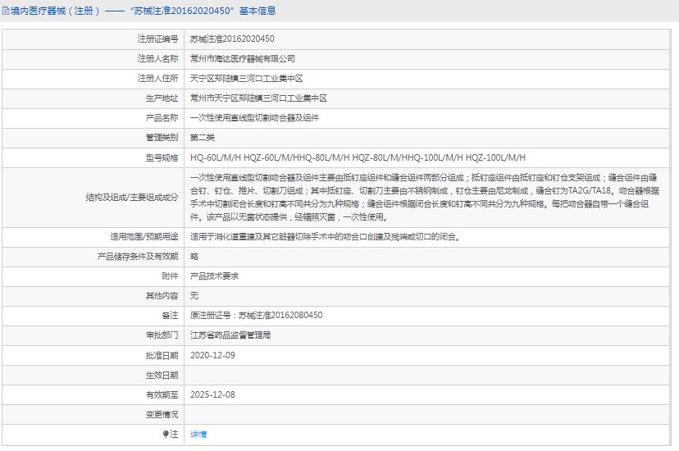Select 常州市天宁区郑陆镇三河口工业集中区 production address
Image resolution: width=679 pixels, height=451 pixels.
(258, 98)
